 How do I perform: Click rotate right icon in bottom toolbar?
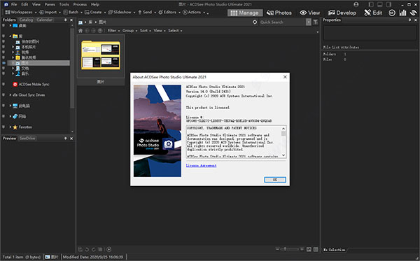click(94, 250)
